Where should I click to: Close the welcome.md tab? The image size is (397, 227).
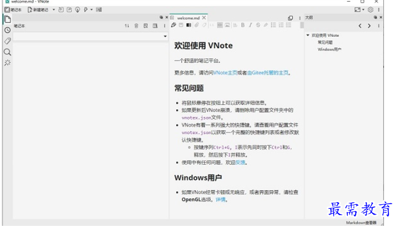pyautogui.click(x=204, y=18)
